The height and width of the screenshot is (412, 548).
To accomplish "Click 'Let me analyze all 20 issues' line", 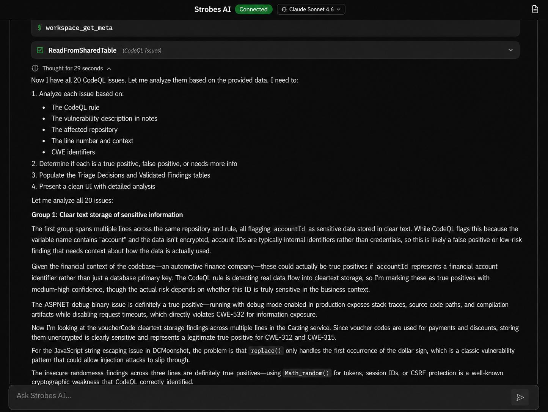I will (72, 200).
